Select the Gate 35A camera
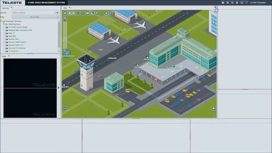The width and height of the screenshot is (272, 153). [x=12, y=36]
